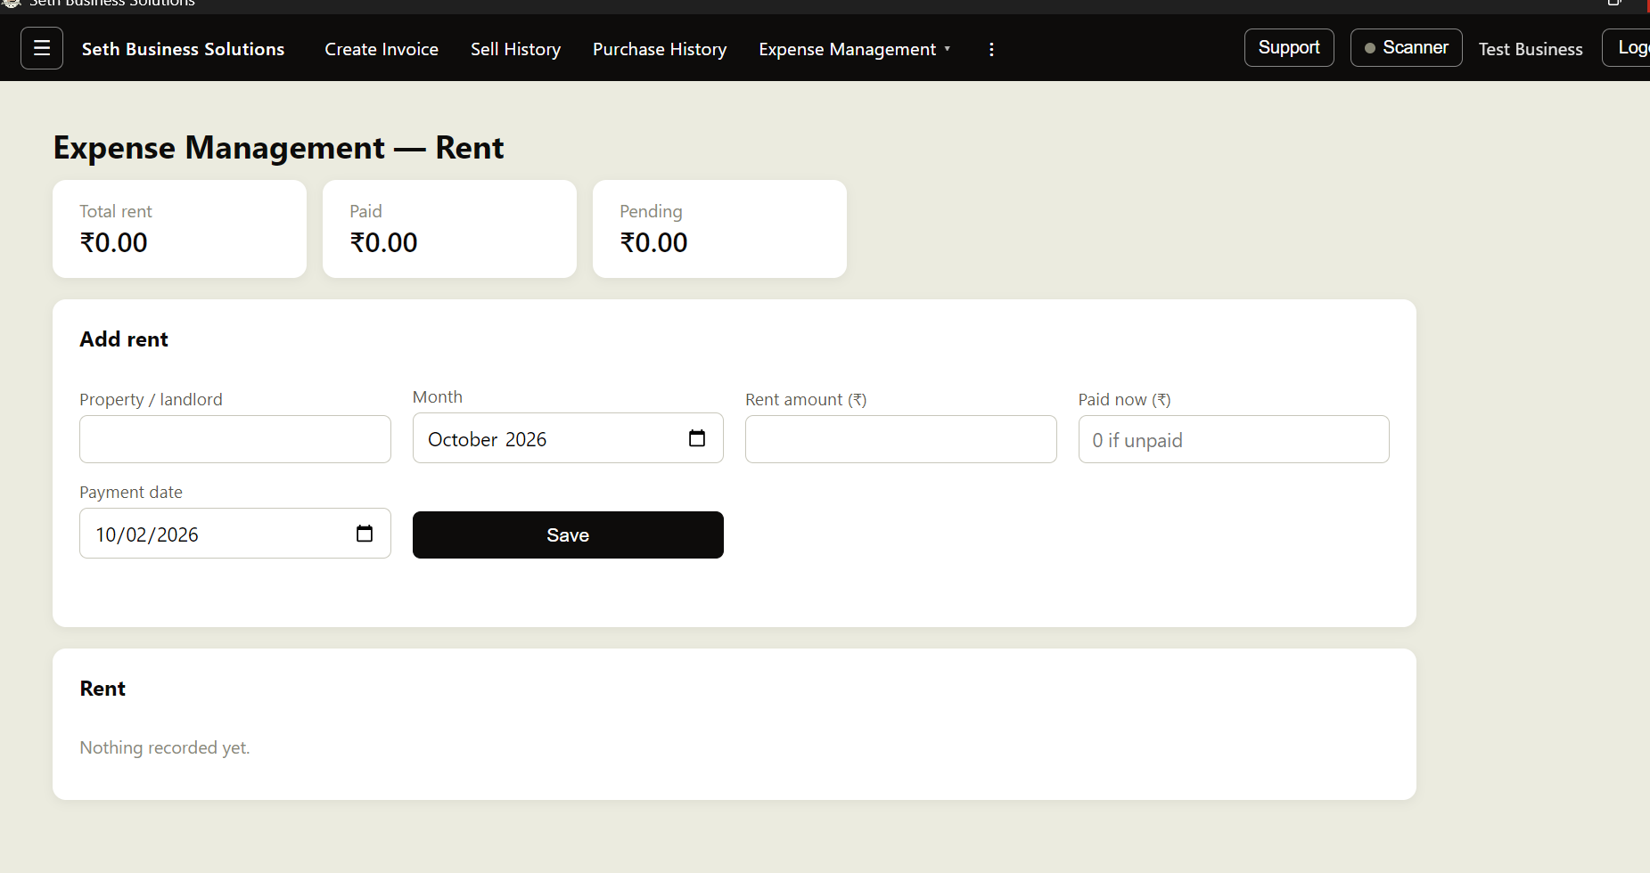This screenshot has width=1650, height=873.
Task: Open the Scanner button
Action: 1406,47
